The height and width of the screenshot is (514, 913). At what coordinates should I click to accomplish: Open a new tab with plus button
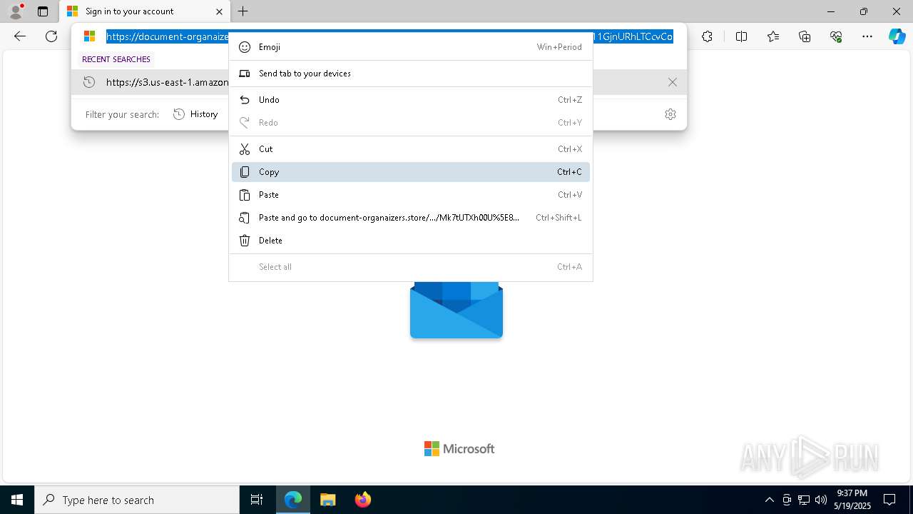click(243, 11)
